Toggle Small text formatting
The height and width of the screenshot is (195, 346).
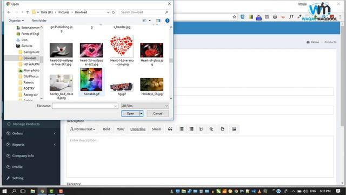tap(156, 129)
